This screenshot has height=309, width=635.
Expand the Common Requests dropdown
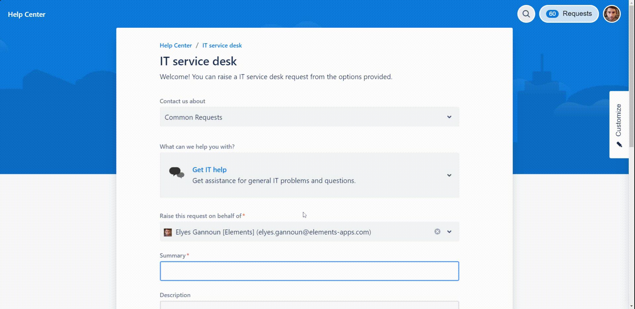tap(449, 117)
